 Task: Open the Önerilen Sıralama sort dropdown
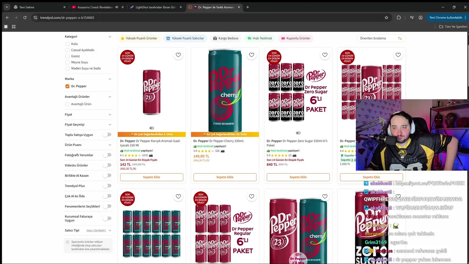click(x=381, y=38)
